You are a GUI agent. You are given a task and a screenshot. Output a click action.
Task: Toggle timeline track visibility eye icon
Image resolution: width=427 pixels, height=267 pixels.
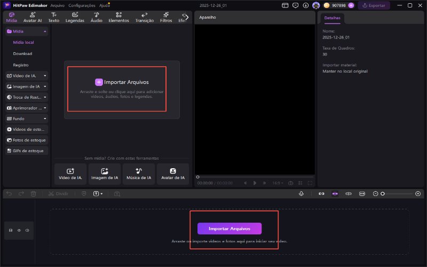(19, 230)
